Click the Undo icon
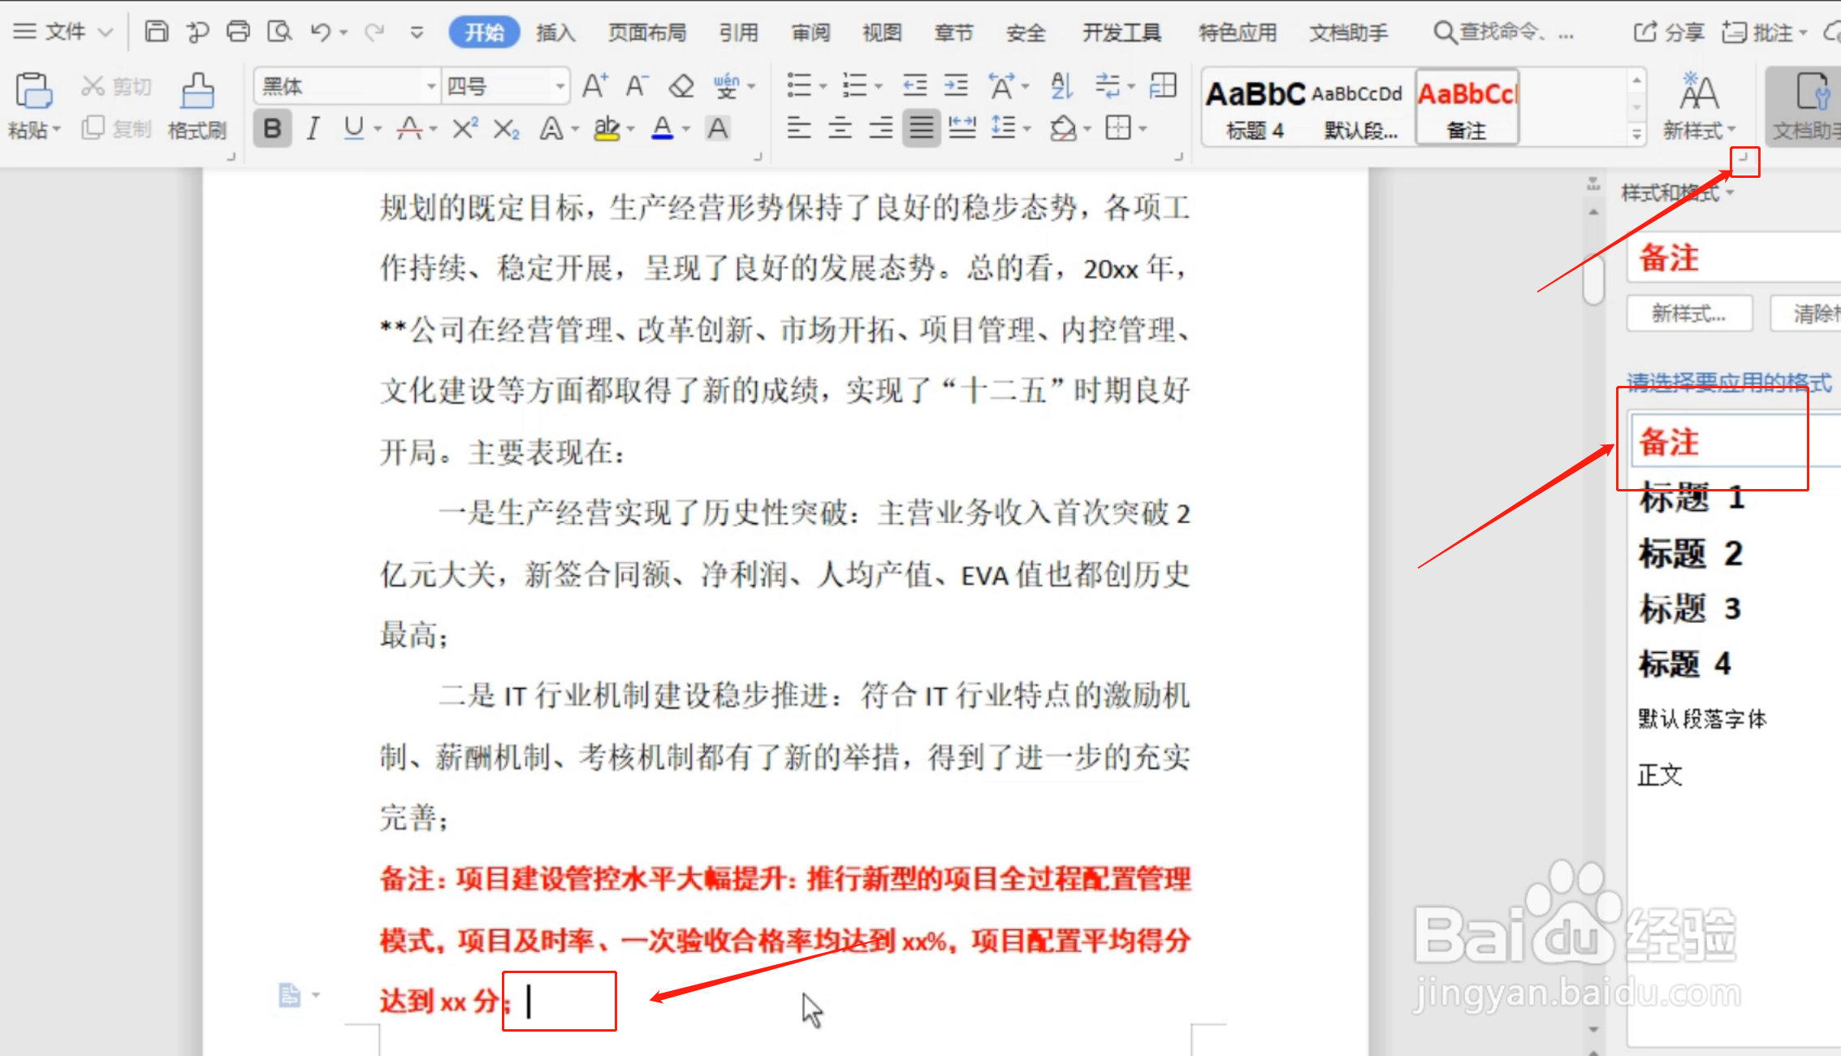 (x=320, y=31)
